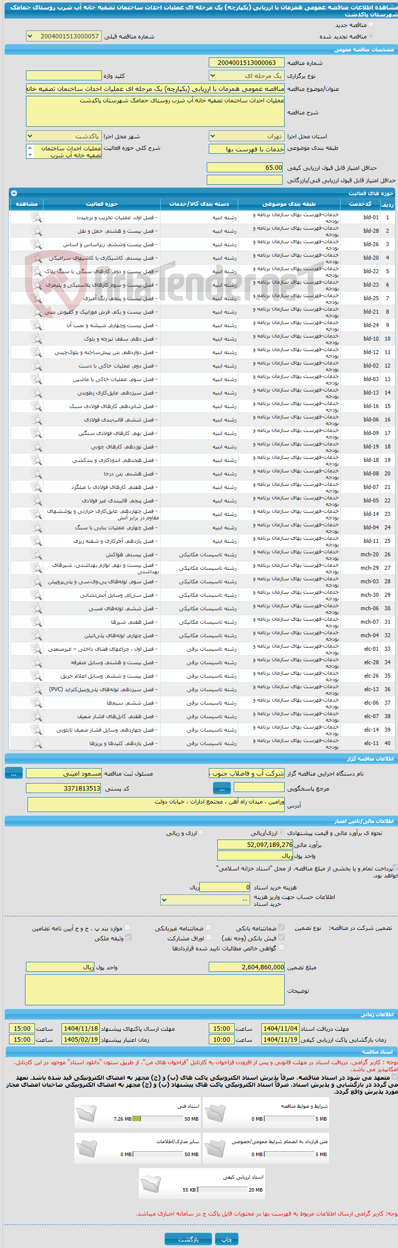Open view icon for row bld-19
Viewport: 398px width, 1248px height.
(x=36, y=446)
